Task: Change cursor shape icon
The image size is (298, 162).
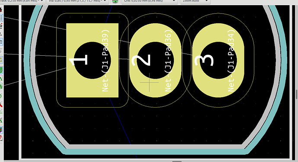Action: pyautogui.click(x=1, y=51)
